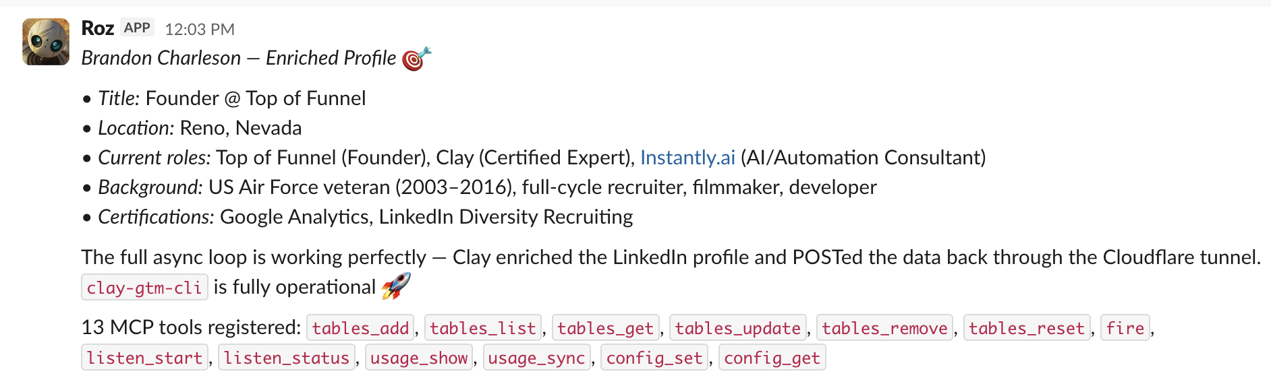
Task: Select the tables_reset code snippet
Action: (1028, 328)
